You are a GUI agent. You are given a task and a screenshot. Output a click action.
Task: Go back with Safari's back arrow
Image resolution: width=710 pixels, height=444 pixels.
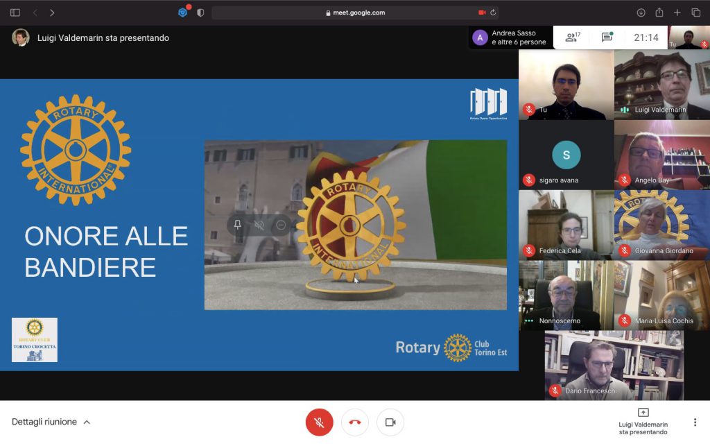point(35,12)
